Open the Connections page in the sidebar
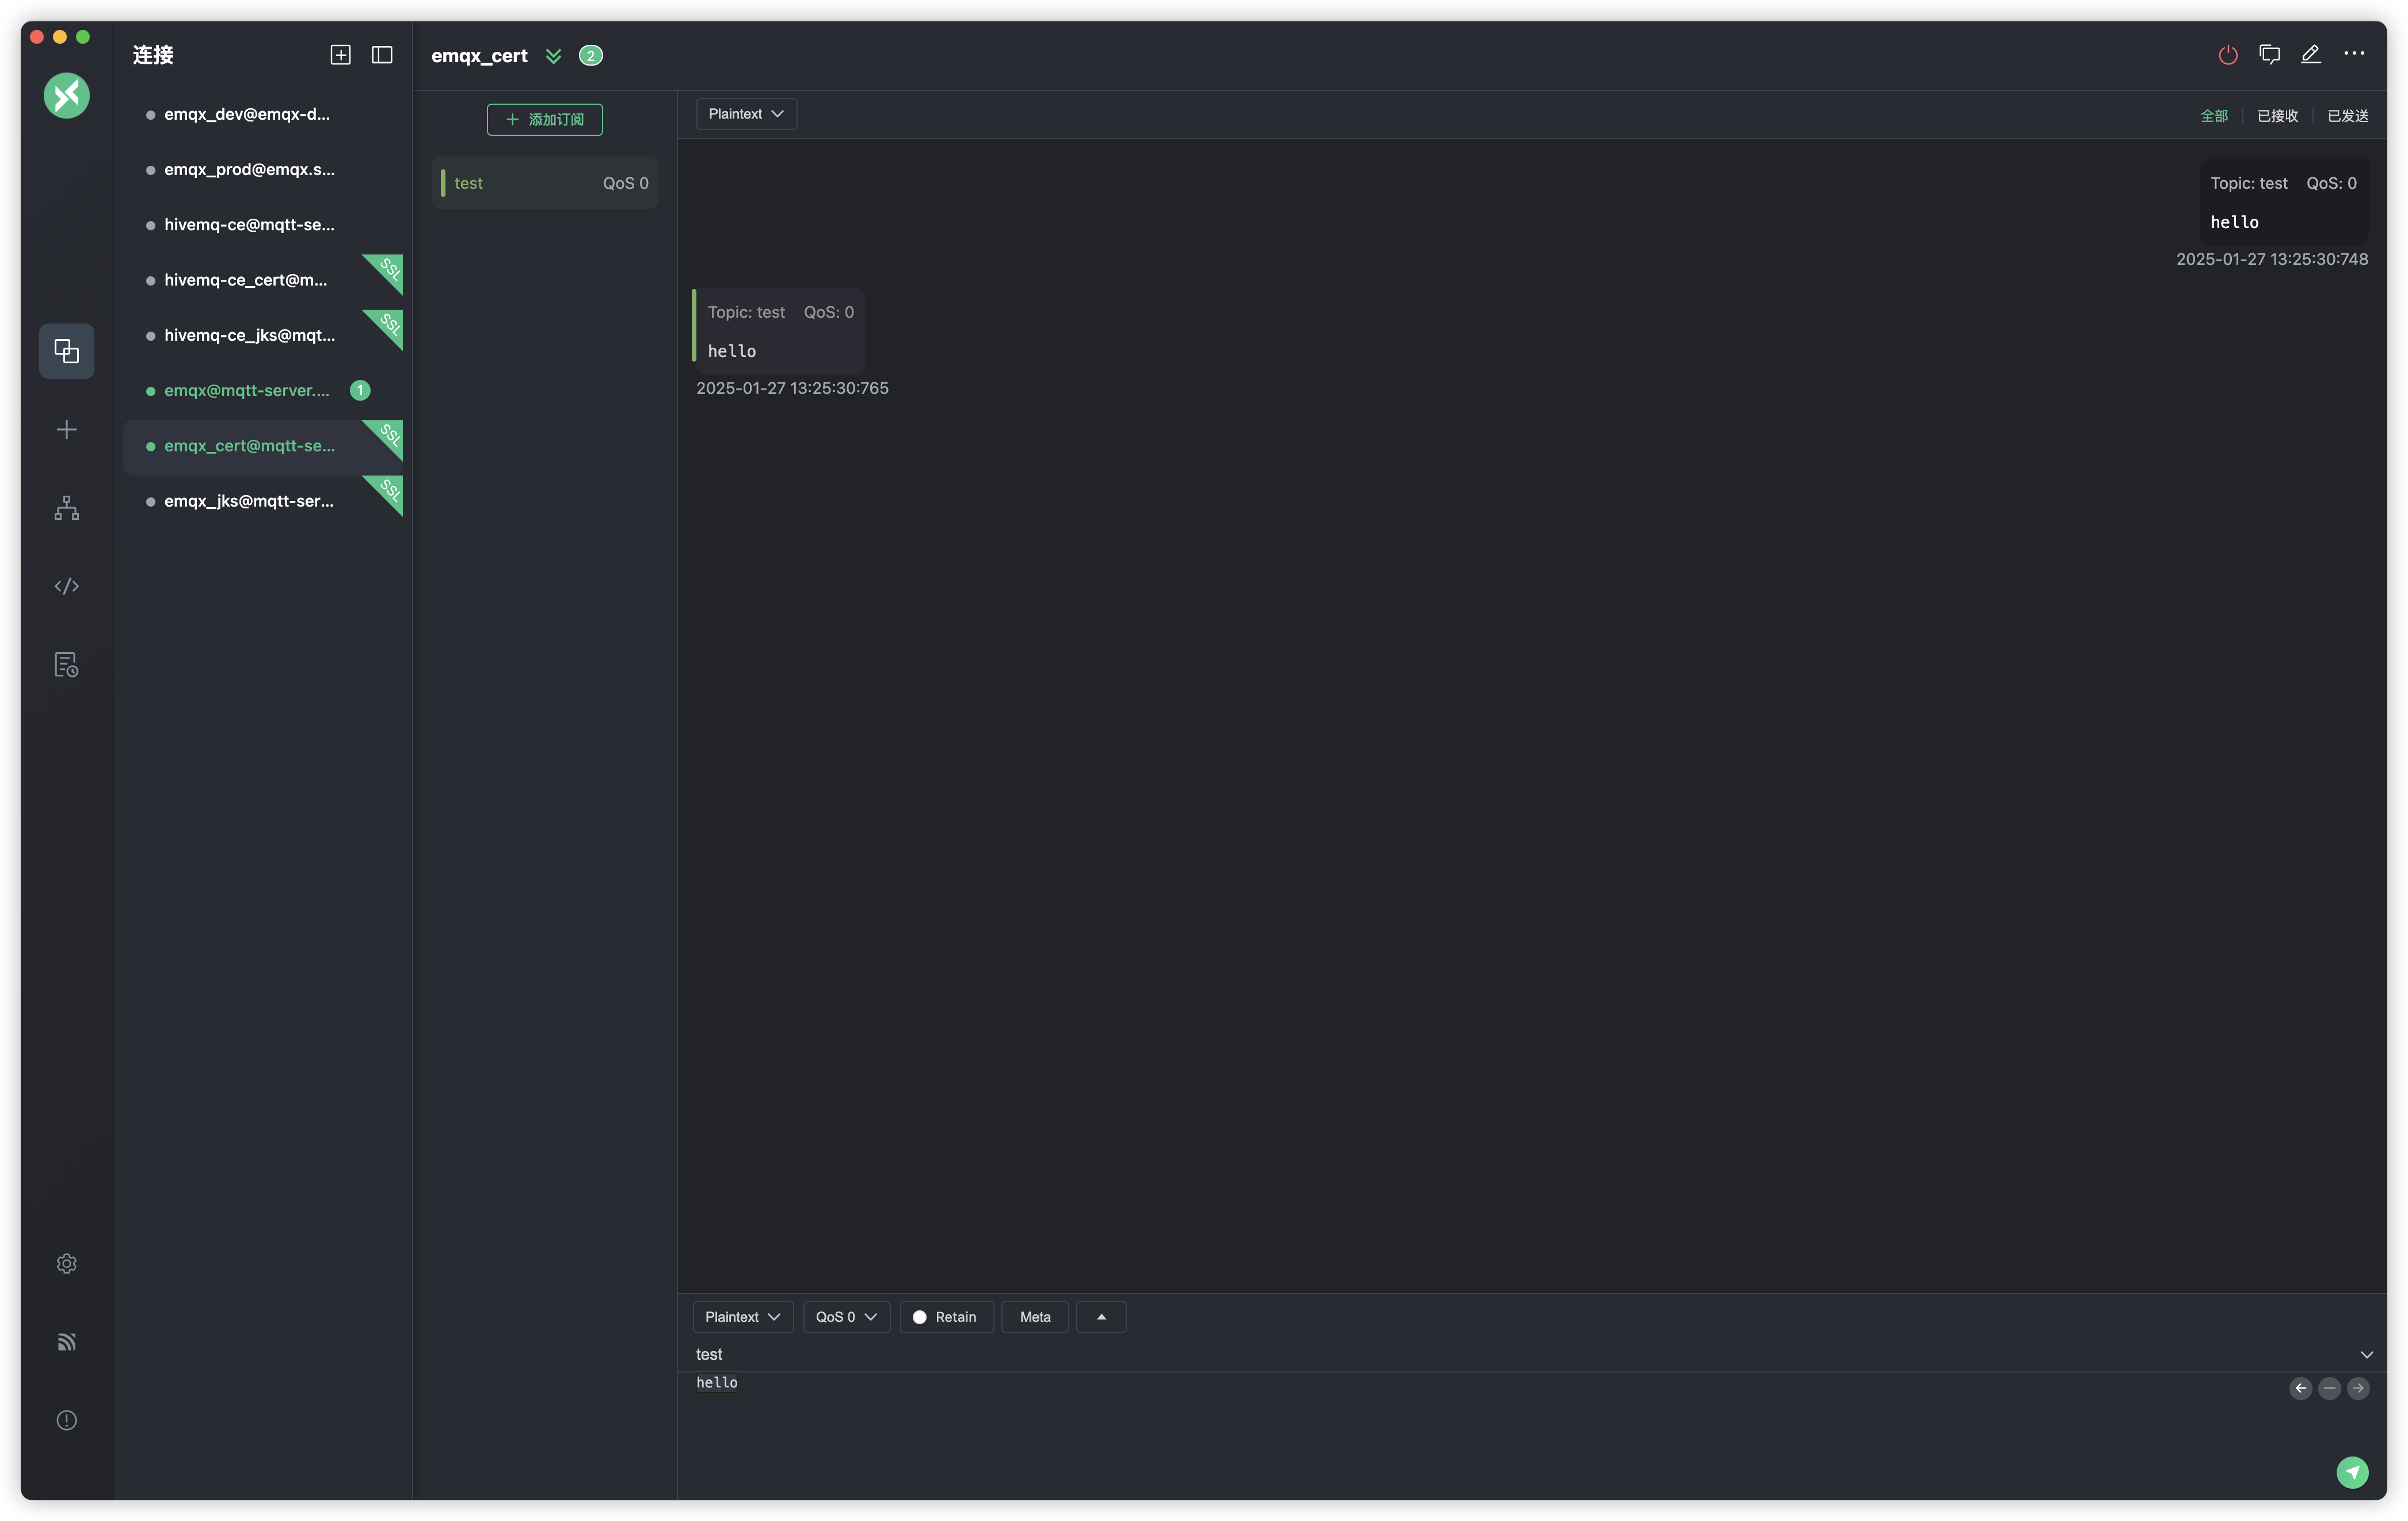Screen dimensions: 2408x1521 67,351
